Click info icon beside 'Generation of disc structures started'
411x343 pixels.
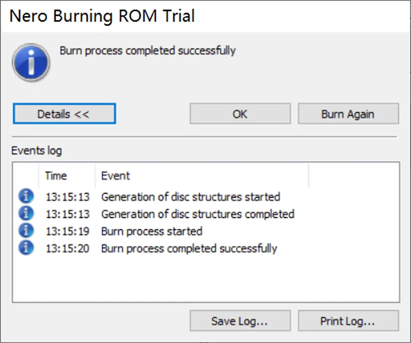26,196
